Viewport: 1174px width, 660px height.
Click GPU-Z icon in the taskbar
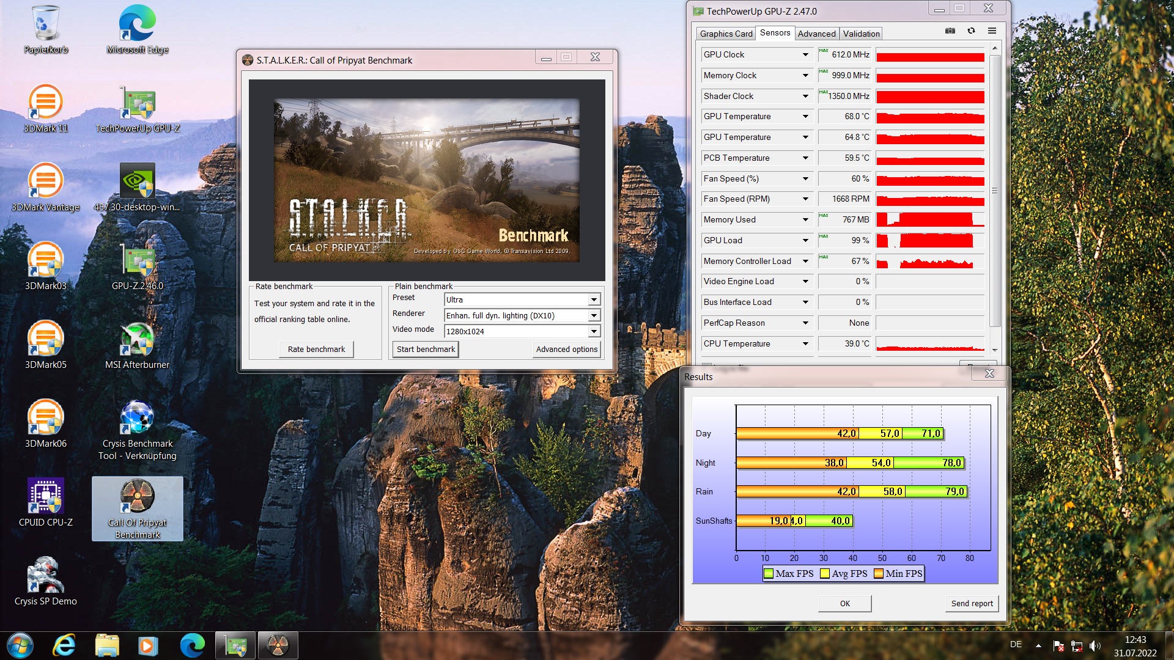(x=235, y=645)
